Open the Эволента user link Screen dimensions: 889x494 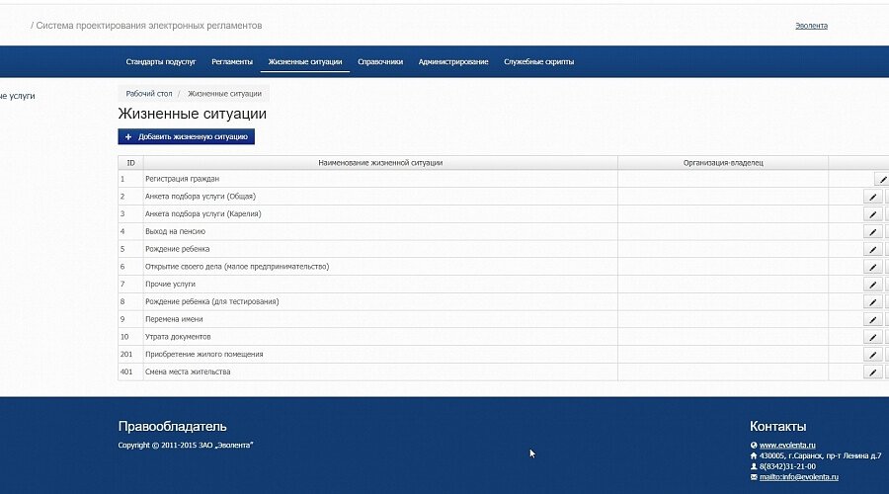(x=811, y=26)
